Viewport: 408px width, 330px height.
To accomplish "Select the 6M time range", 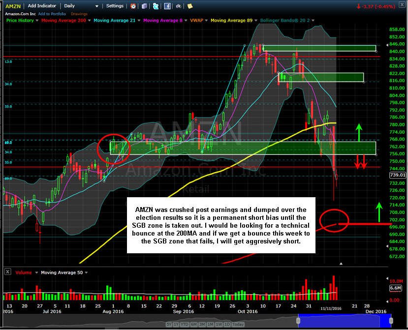I will point(194,324).
